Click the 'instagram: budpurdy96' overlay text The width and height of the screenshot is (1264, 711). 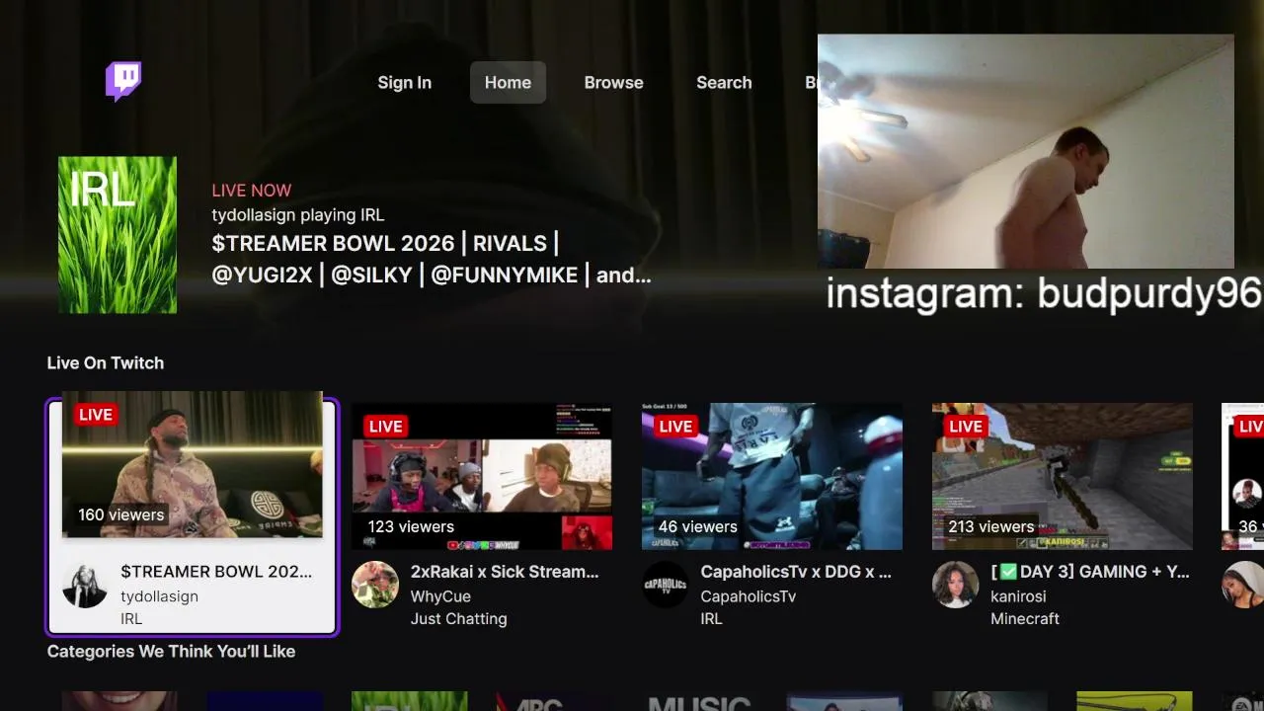pyautogui.click(x=1044, y=294)
